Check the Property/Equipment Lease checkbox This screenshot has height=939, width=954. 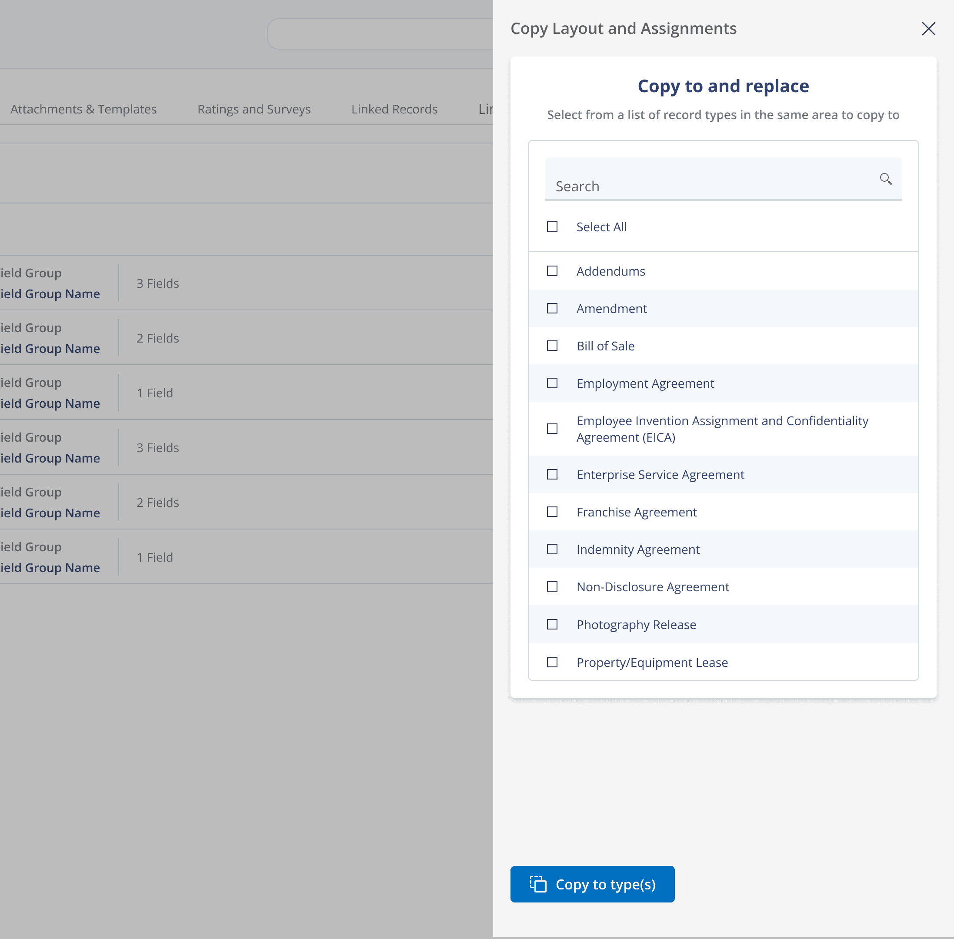coord(552,663)
